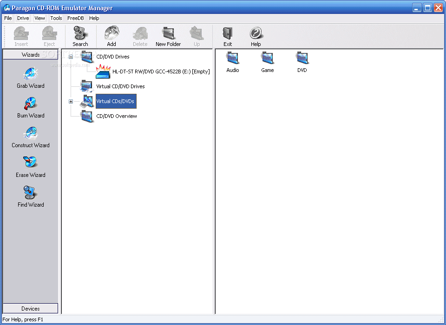Click the CD/DVD Drives tree icon

87,57
